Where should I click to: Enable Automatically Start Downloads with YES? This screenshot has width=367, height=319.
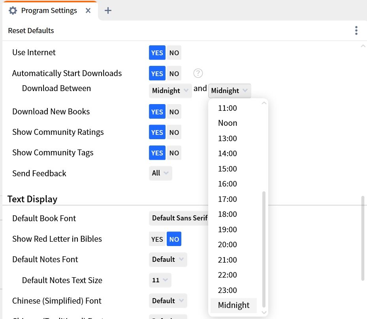coord(157,73)
